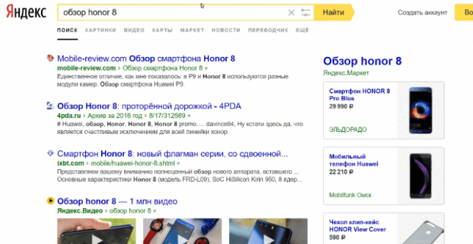Viewport: 473px width, 244px height.
Task: Play the first video thumbnail with hand
Action: pyautogui.click(x=97, y=231)
